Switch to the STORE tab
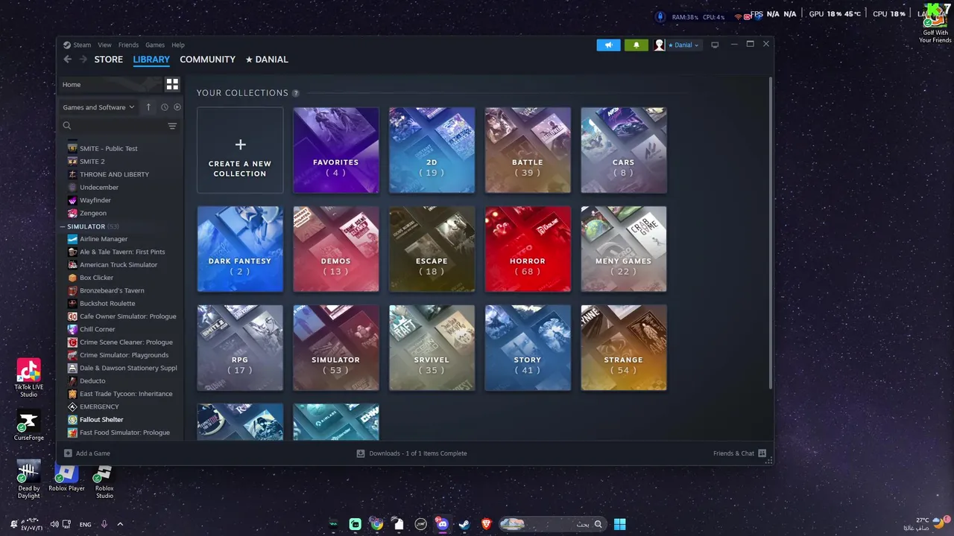 click(109, 60)
